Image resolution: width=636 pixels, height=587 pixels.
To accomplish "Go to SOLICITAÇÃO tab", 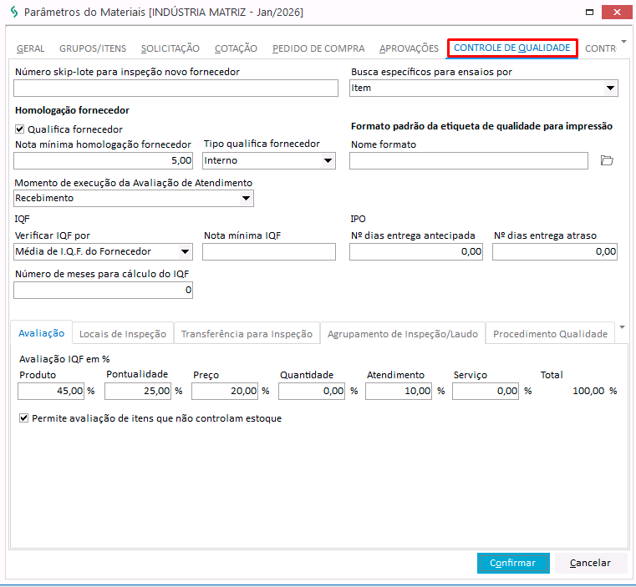I will (170, 48).
